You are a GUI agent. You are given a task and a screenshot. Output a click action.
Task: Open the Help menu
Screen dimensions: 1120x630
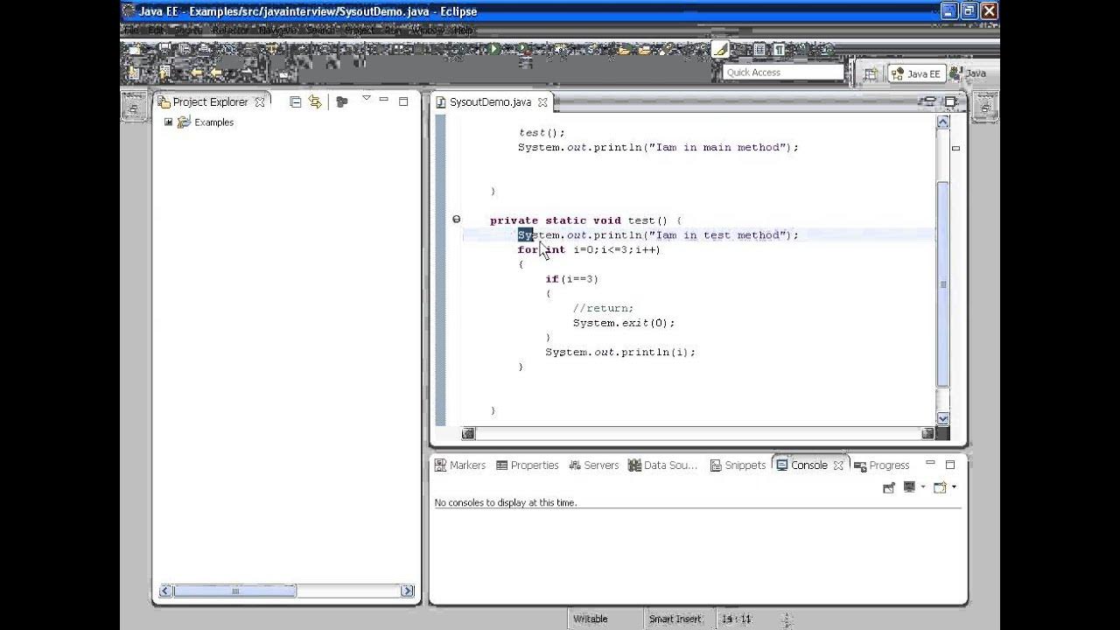[464, 30]
